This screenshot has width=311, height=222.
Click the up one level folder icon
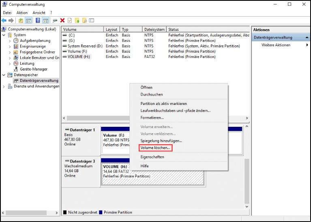[x=21, y=20]
